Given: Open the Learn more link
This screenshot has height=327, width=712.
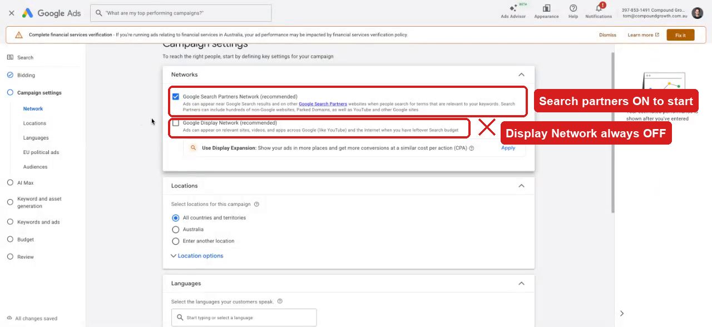Looking at the screenshot, I should point(643,35).
